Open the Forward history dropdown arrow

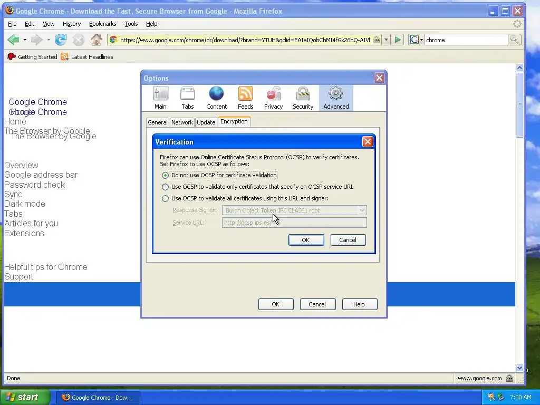49,40
